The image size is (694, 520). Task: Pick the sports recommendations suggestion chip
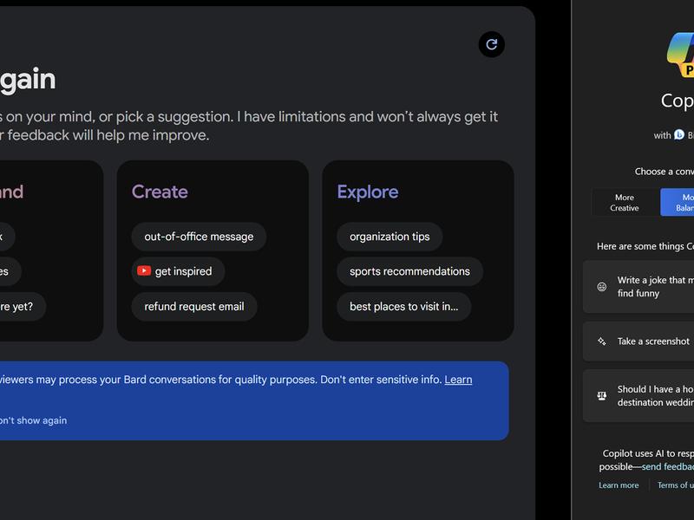409,271
